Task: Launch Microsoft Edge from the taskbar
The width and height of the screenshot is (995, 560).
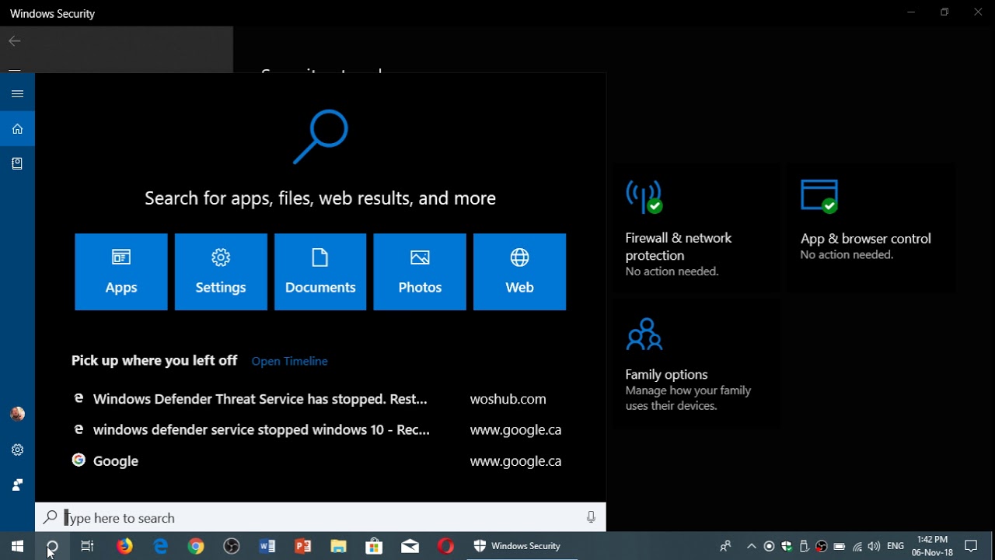Action: [x=160, y=546]
